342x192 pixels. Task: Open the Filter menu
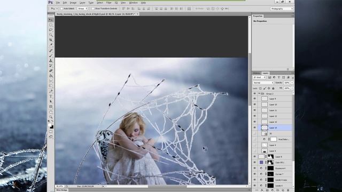tap(108, 3)
